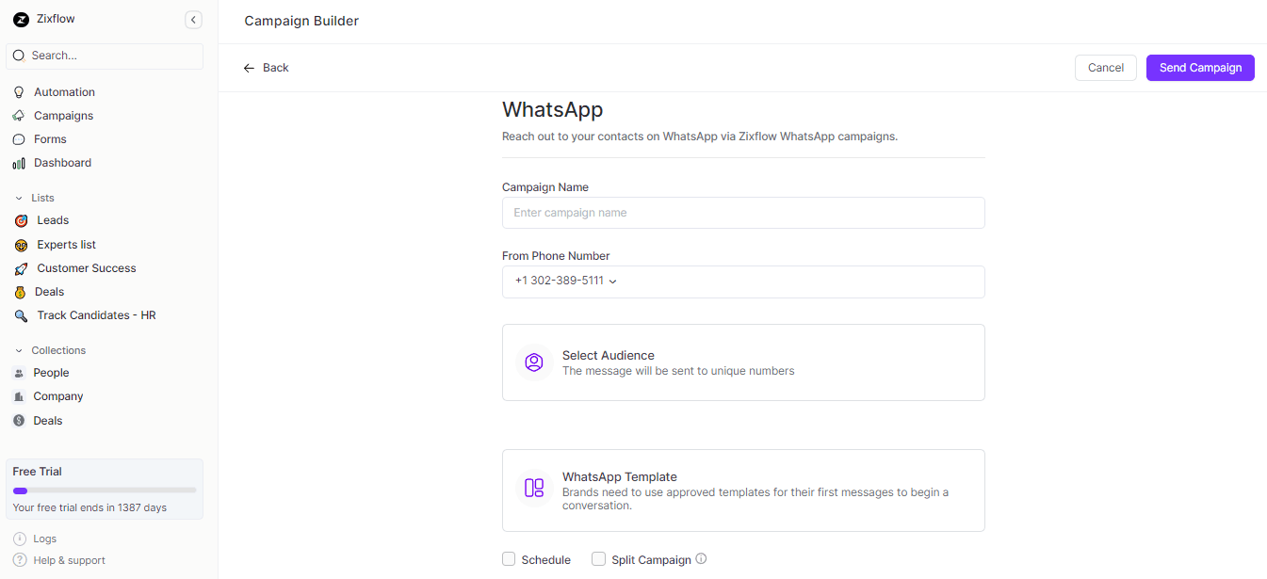Click the Free Trial progress bar

coord(104,489)
